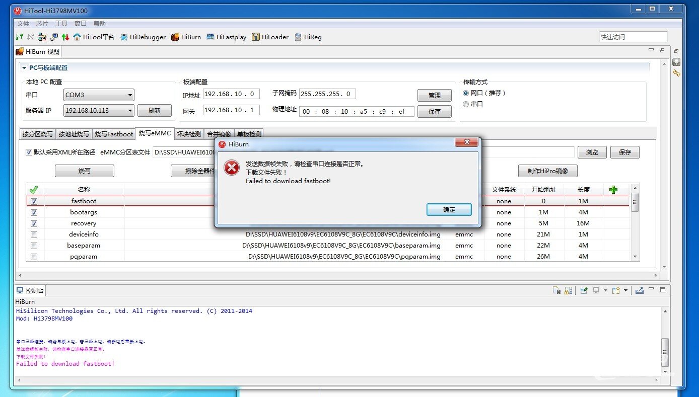This screenshot has height=397, width=699.
Task: Click 确定 in the HiBurn error dialog
Action: (449, 210)
